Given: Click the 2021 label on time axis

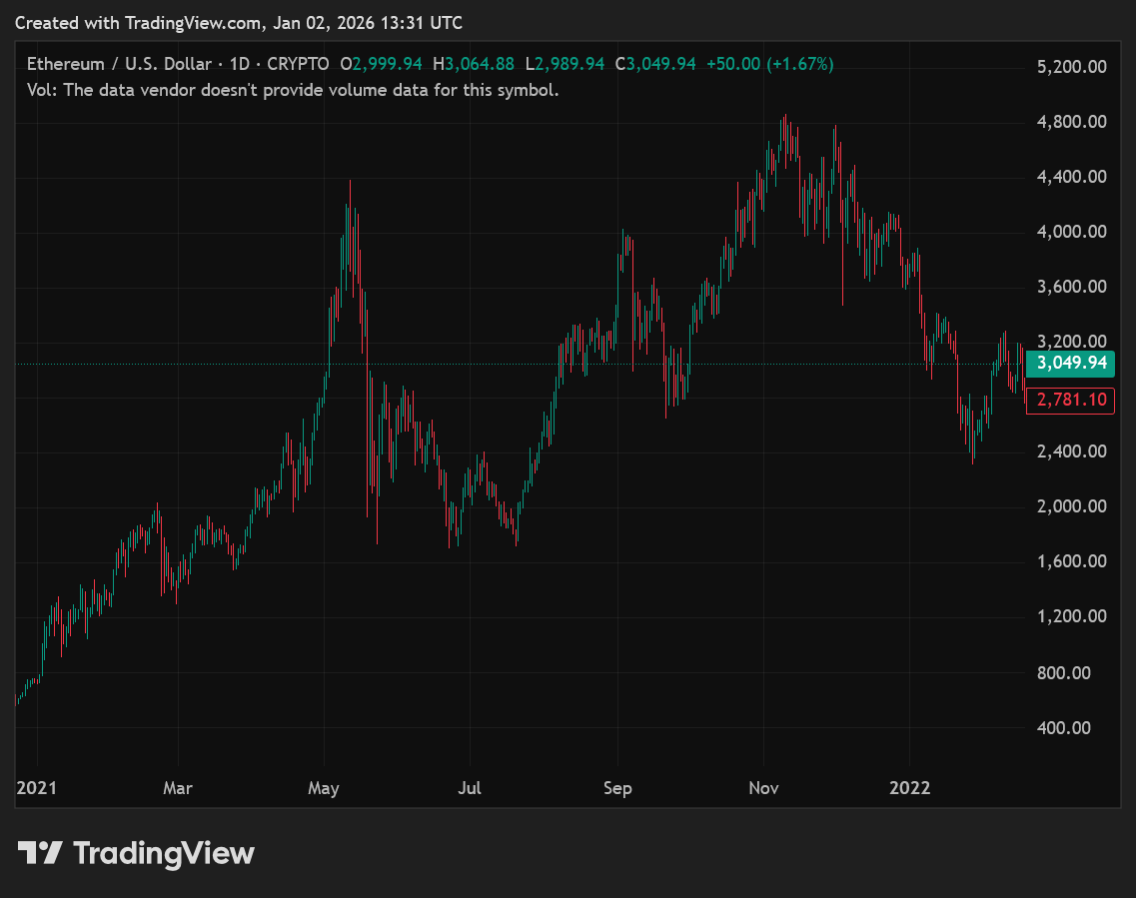Looking at the screenshot, I should pyautogui.click(x=37, y=788).
